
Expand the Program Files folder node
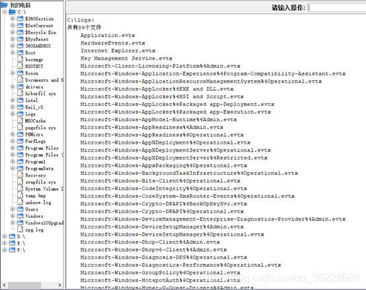13,148
